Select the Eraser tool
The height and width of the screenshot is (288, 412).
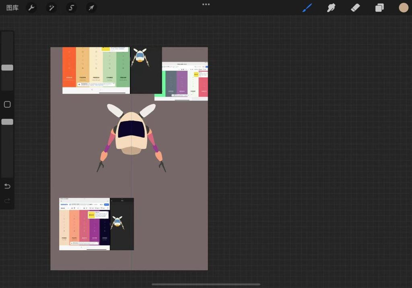tap(355, 8)
